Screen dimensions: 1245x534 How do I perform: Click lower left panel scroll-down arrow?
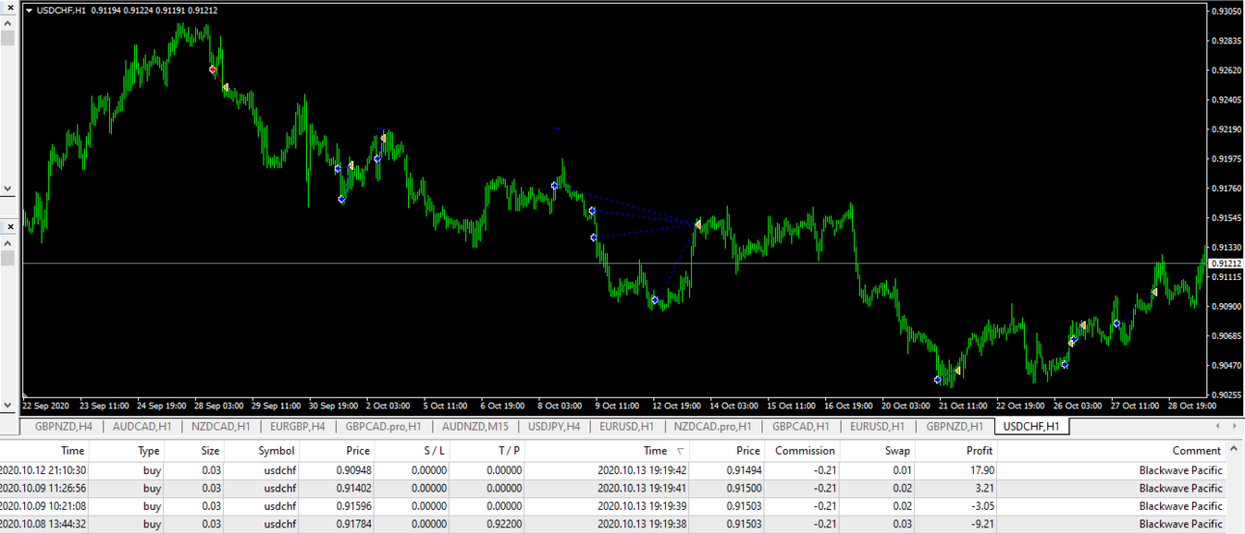pos(7,405)
